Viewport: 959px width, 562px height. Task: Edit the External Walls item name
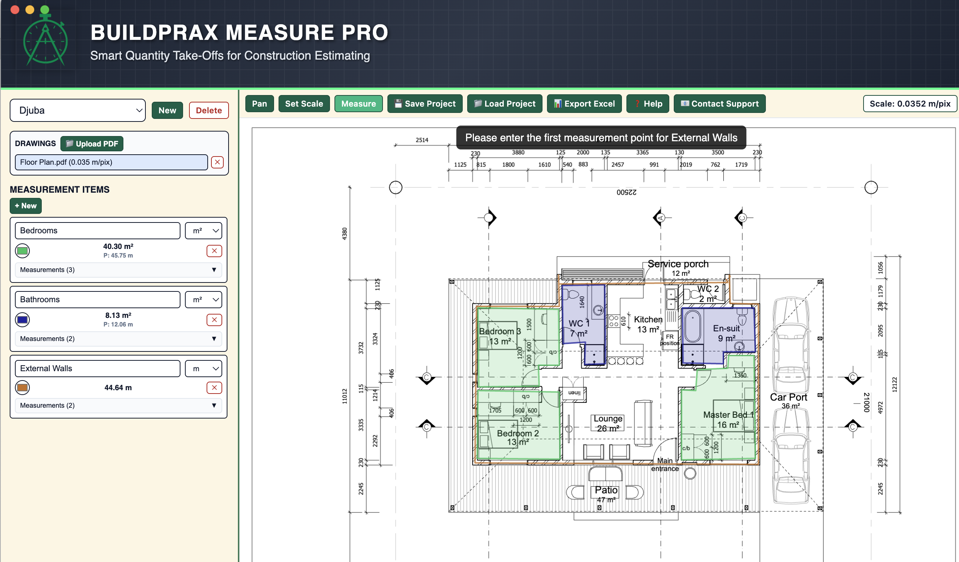coord(97,368)
